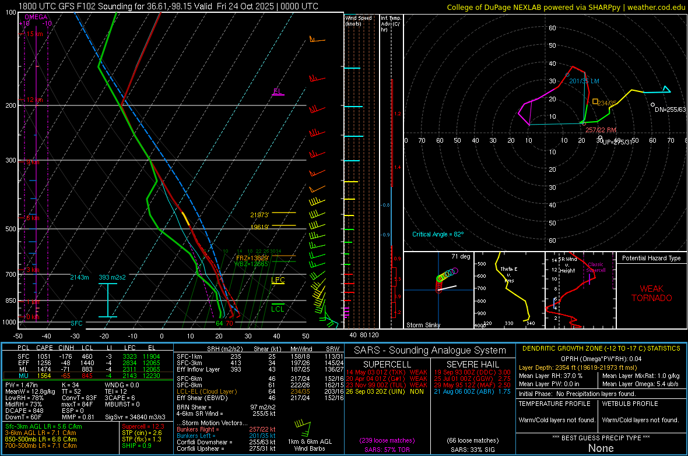688x456 pixels.
Task: Click the Wind Speed (knots) header
Action: pos(359,20)
